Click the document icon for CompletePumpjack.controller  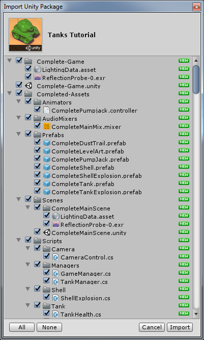click(x=46, y=110)
